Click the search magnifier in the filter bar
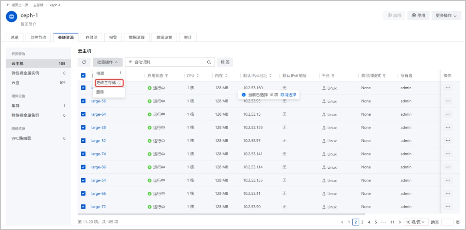This screenshot has width=466, height=230. 209,62
